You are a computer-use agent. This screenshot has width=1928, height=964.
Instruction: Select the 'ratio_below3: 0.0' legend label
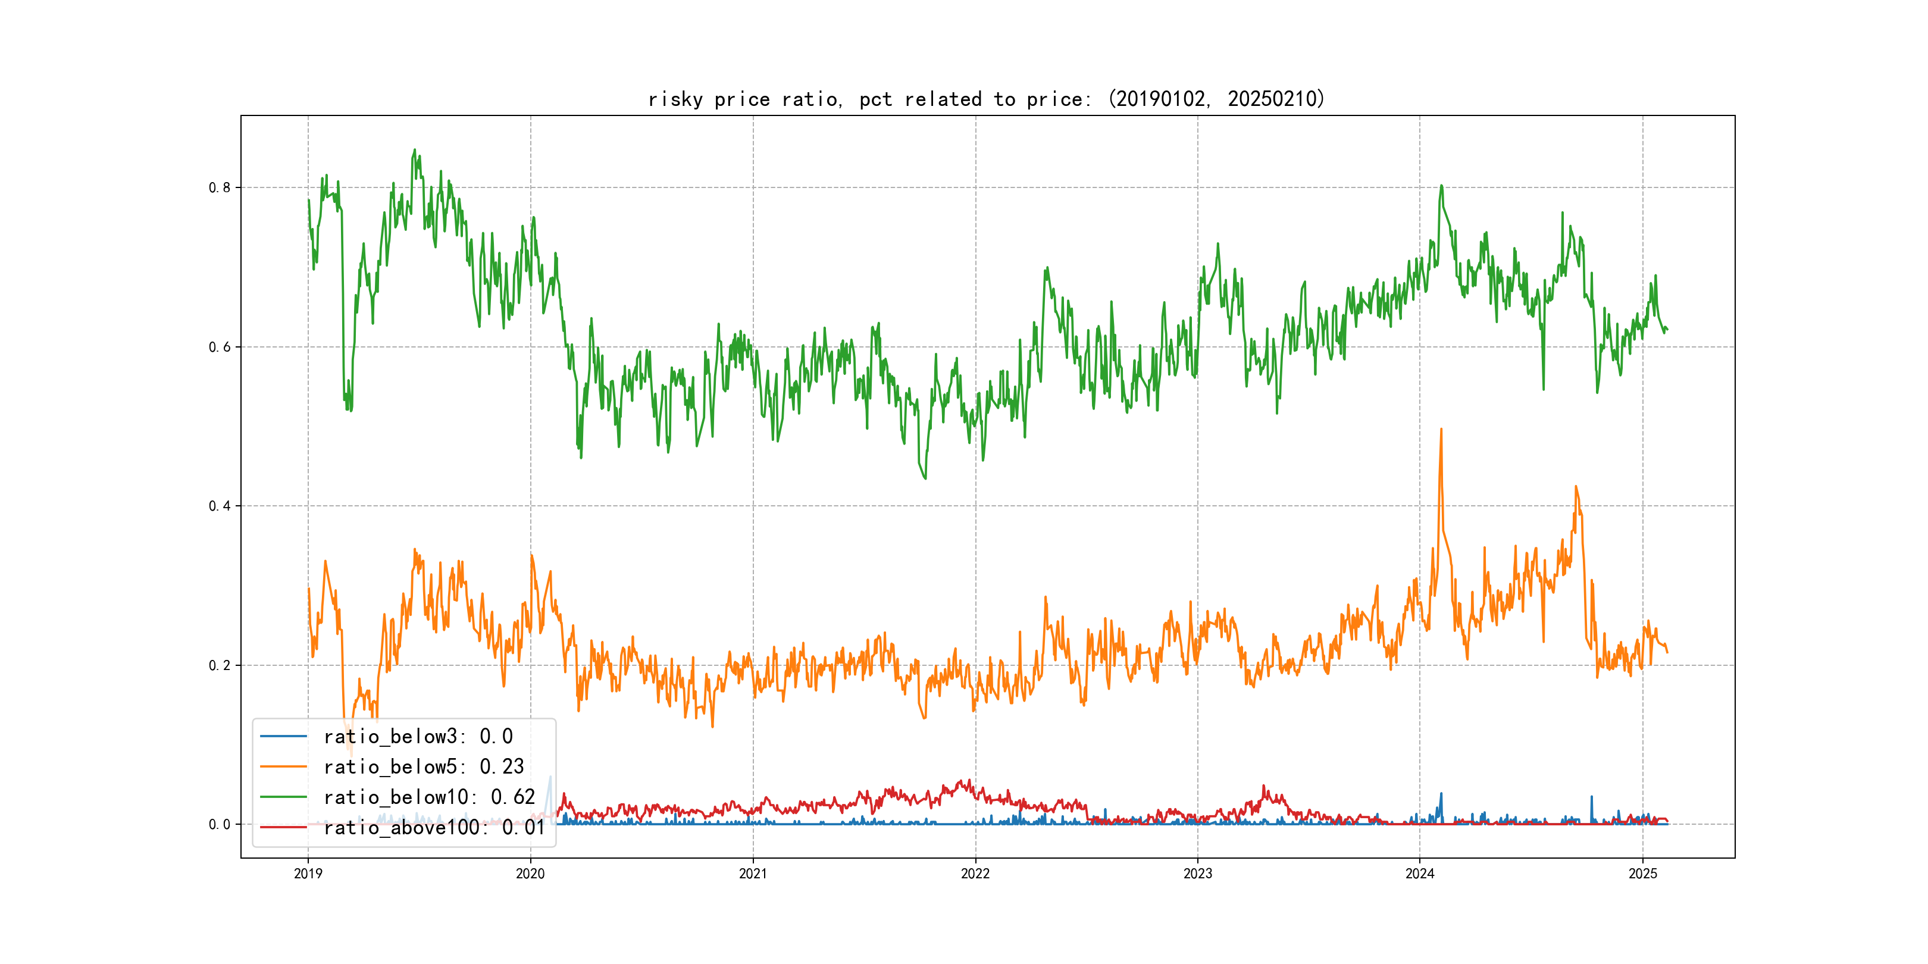click(x=418, y=737)
